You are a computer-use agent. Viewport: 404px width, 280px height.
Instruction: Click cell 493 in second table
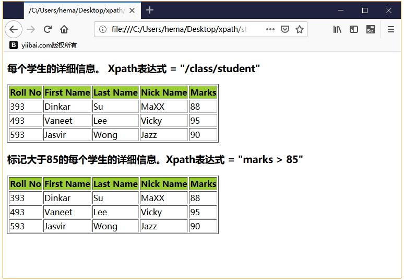click(26, 212)
